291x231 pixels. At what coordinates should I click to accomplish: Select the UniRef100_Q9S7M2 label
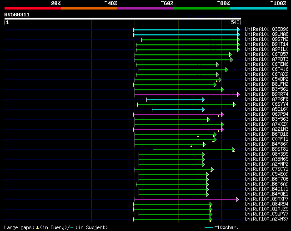pos(266,39)
